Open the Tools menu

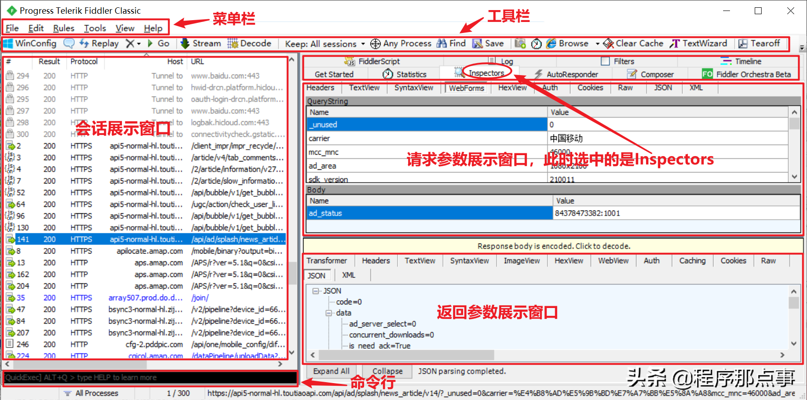(x=95, y=28)
